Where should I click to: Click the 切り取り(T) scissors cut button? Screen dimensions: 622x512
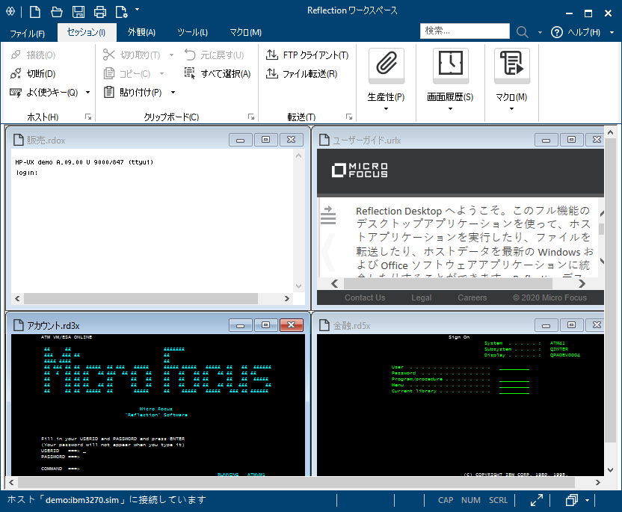pyautogui.click(x=132, y=55)
